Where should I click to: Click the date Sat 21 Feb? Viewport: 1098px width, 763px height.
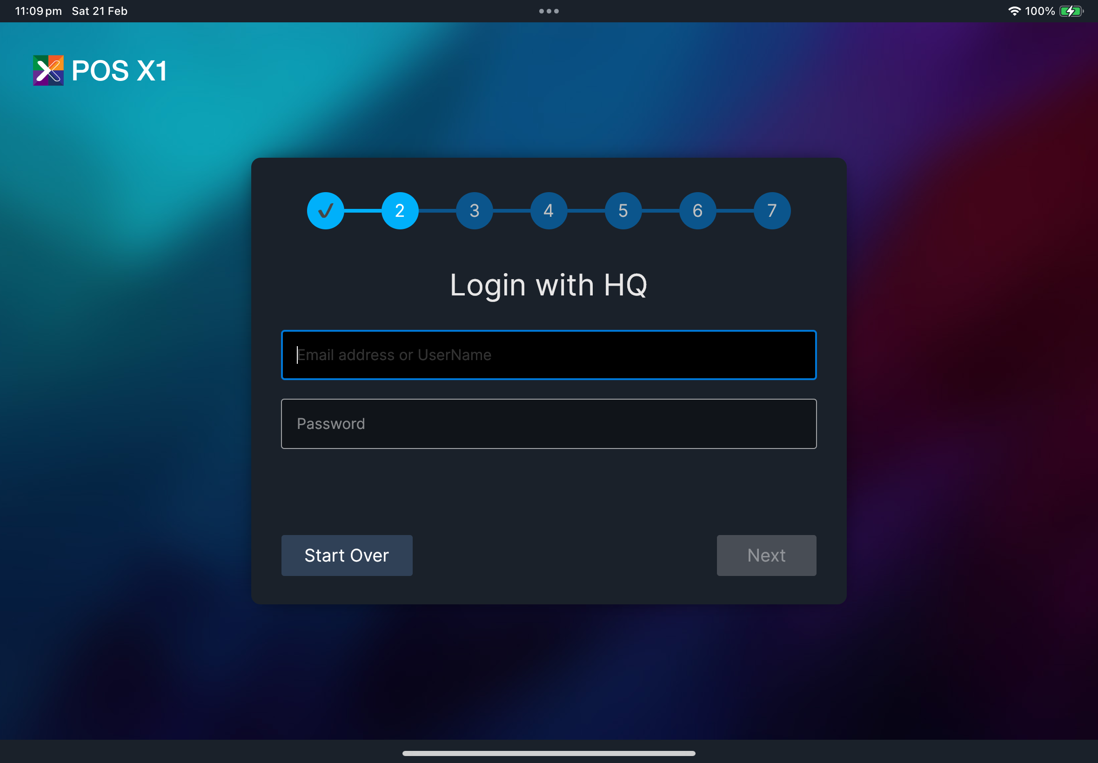pos(99,11)
